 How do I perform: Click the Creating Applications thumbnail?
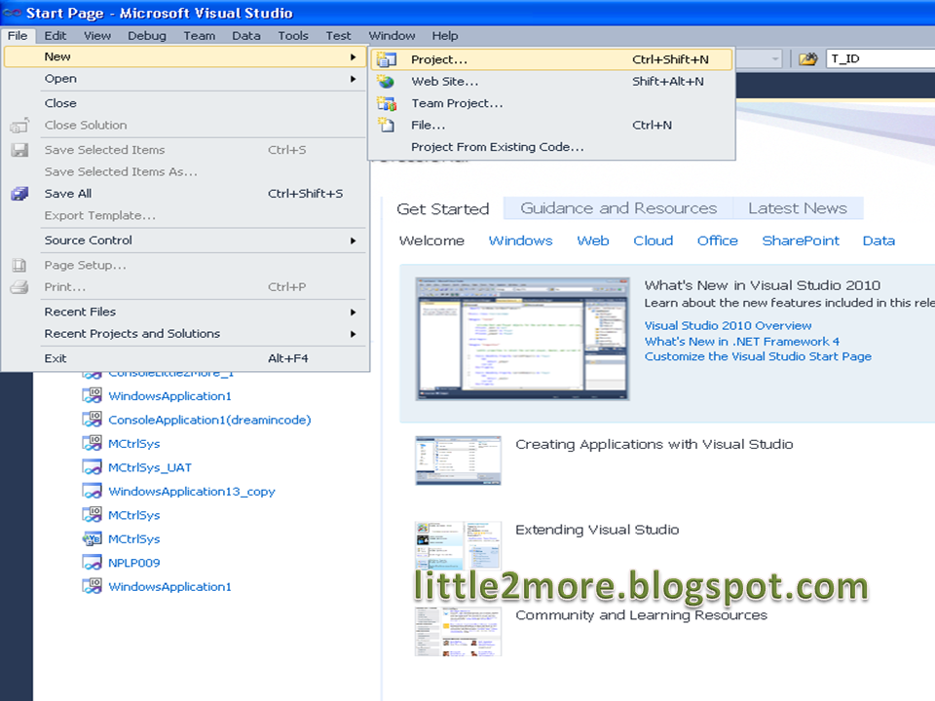pos(458,461)
